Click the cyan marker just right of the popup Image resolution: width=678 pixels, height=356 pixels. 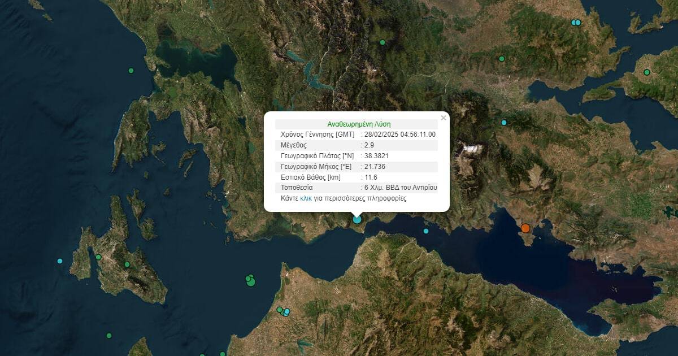coord(504,123)
